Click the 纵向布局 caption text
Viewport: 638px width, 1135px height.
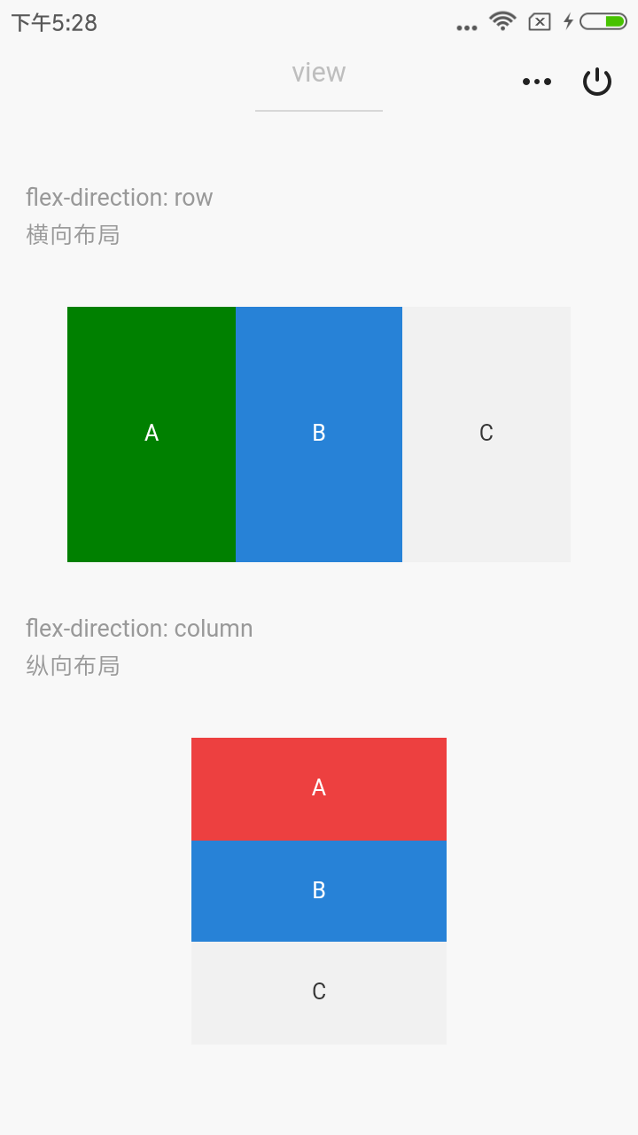(73, 666)
